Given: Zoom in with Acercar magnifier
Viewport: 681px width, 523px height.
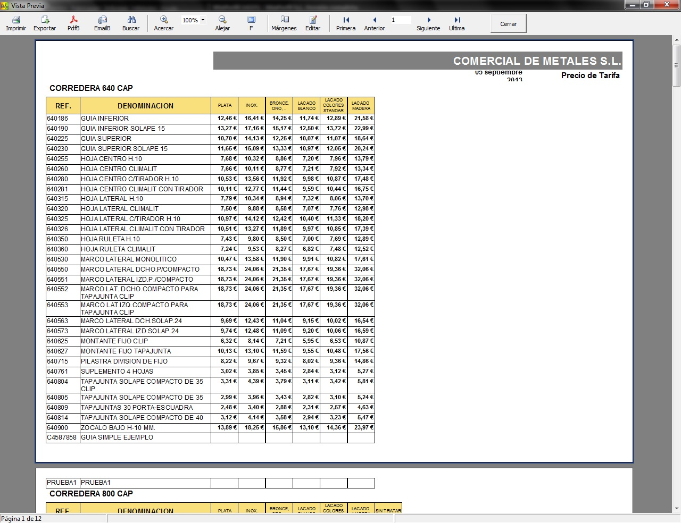Looking at the screenshot, I should coord(164,20).
